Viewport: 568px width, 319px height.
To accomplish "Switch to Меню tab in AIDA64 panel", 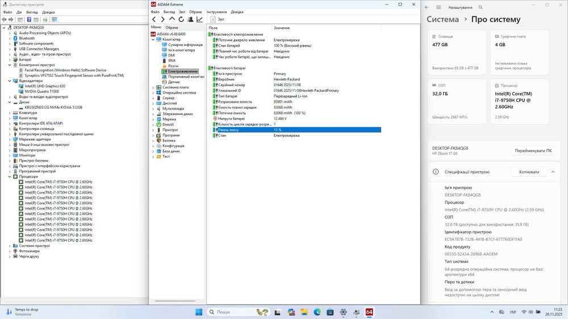I will (x=156, y=27).
